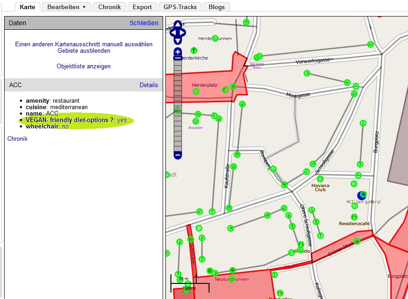Pan the map upward with arrow control
Screen dimensions: 408x299
178,25
